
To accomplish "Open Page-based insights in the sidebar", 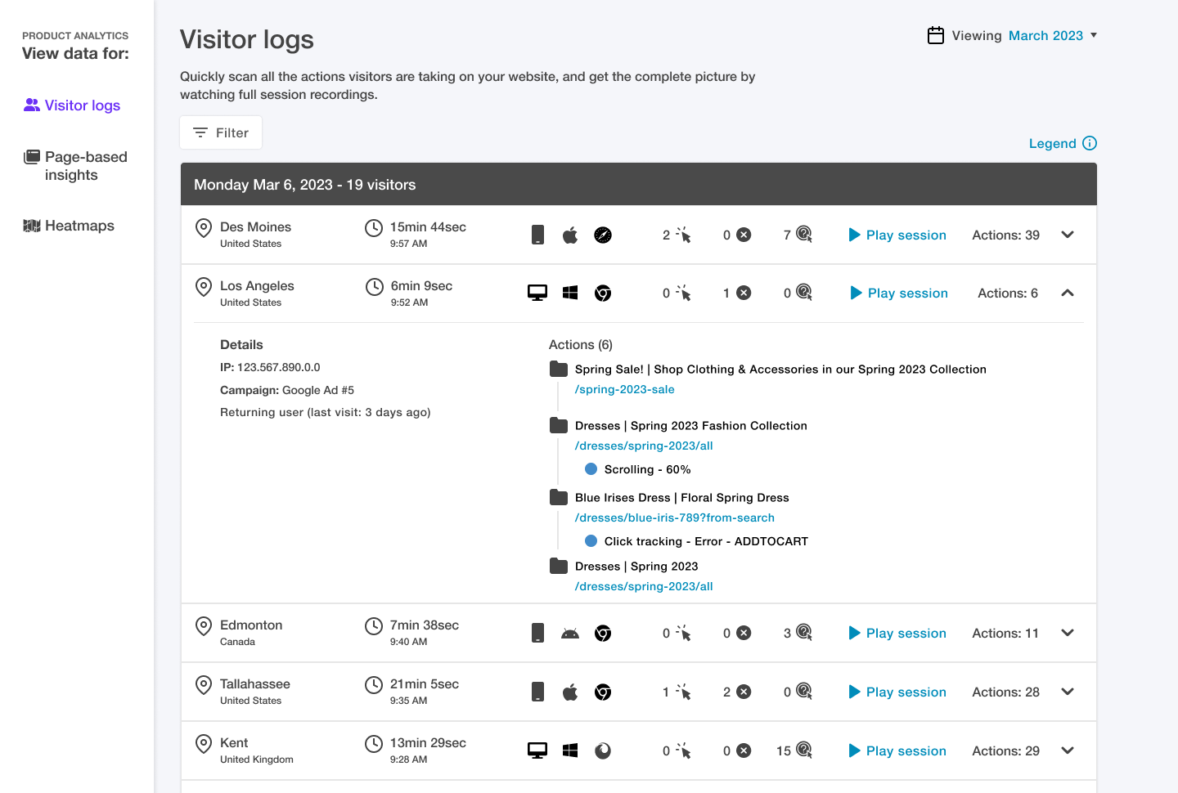I will pos(75,166).
